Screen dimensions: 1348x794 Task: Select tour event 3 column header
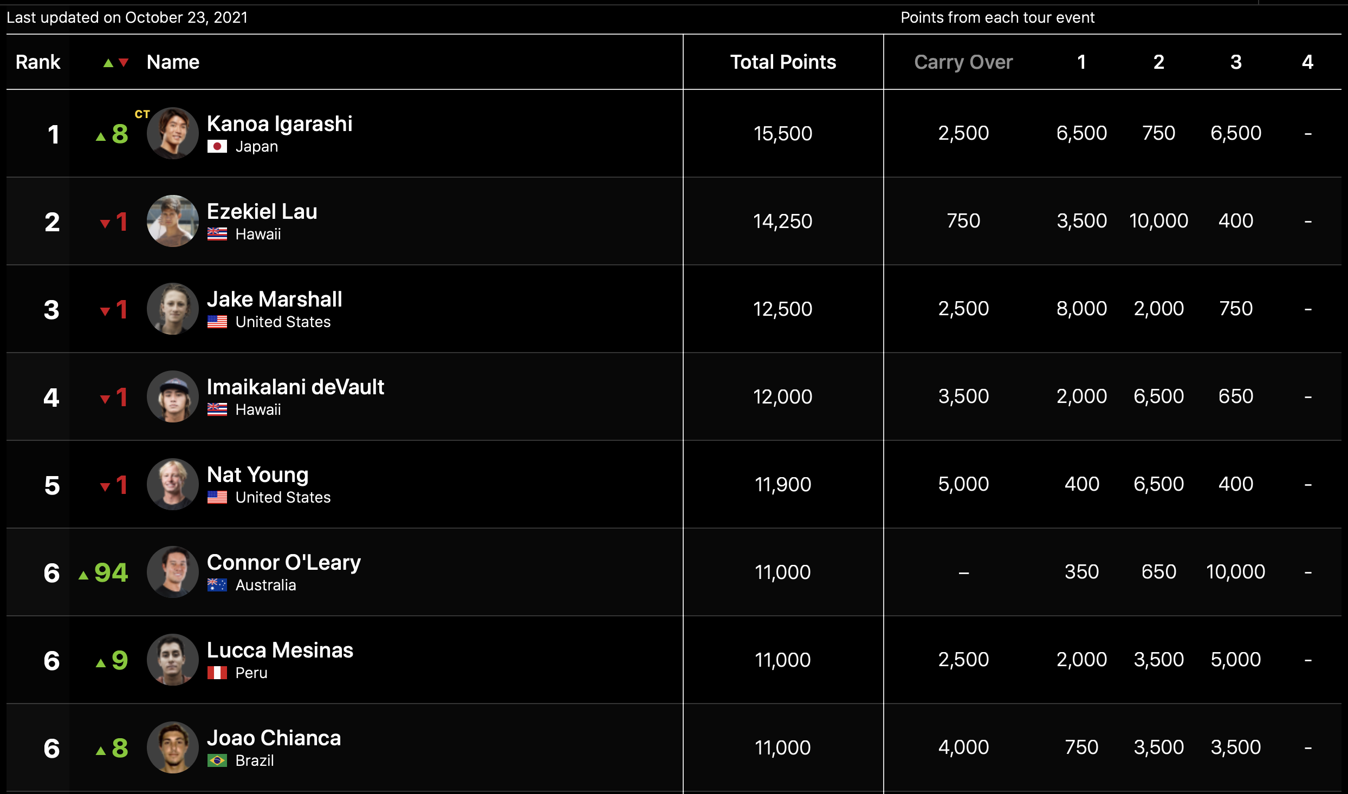(x=1236, y=62)
